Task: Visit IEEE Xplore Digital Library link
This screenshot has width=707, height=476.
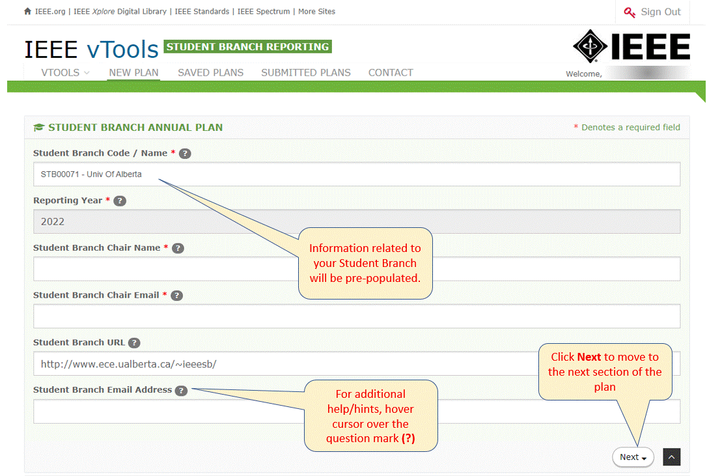Action: (x=120, y=11)
